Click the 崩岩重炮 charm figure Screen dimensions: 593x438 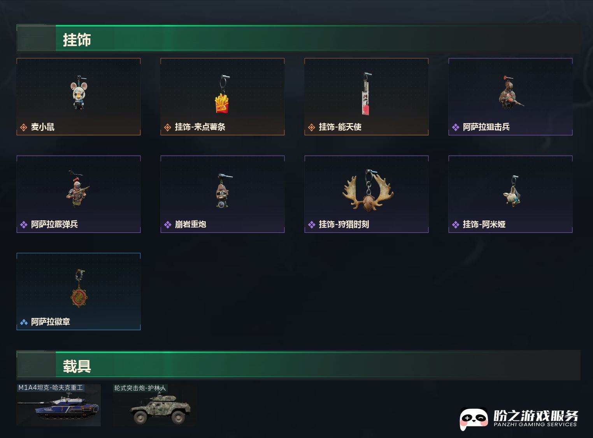[223, 191]
